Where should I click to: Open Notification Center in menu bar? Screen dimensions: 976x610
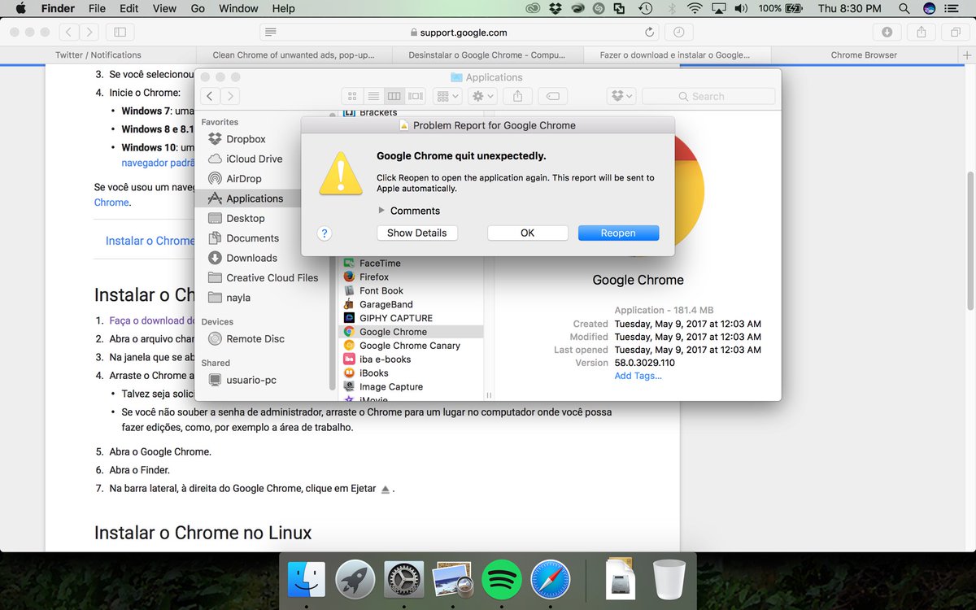point(953,8)
